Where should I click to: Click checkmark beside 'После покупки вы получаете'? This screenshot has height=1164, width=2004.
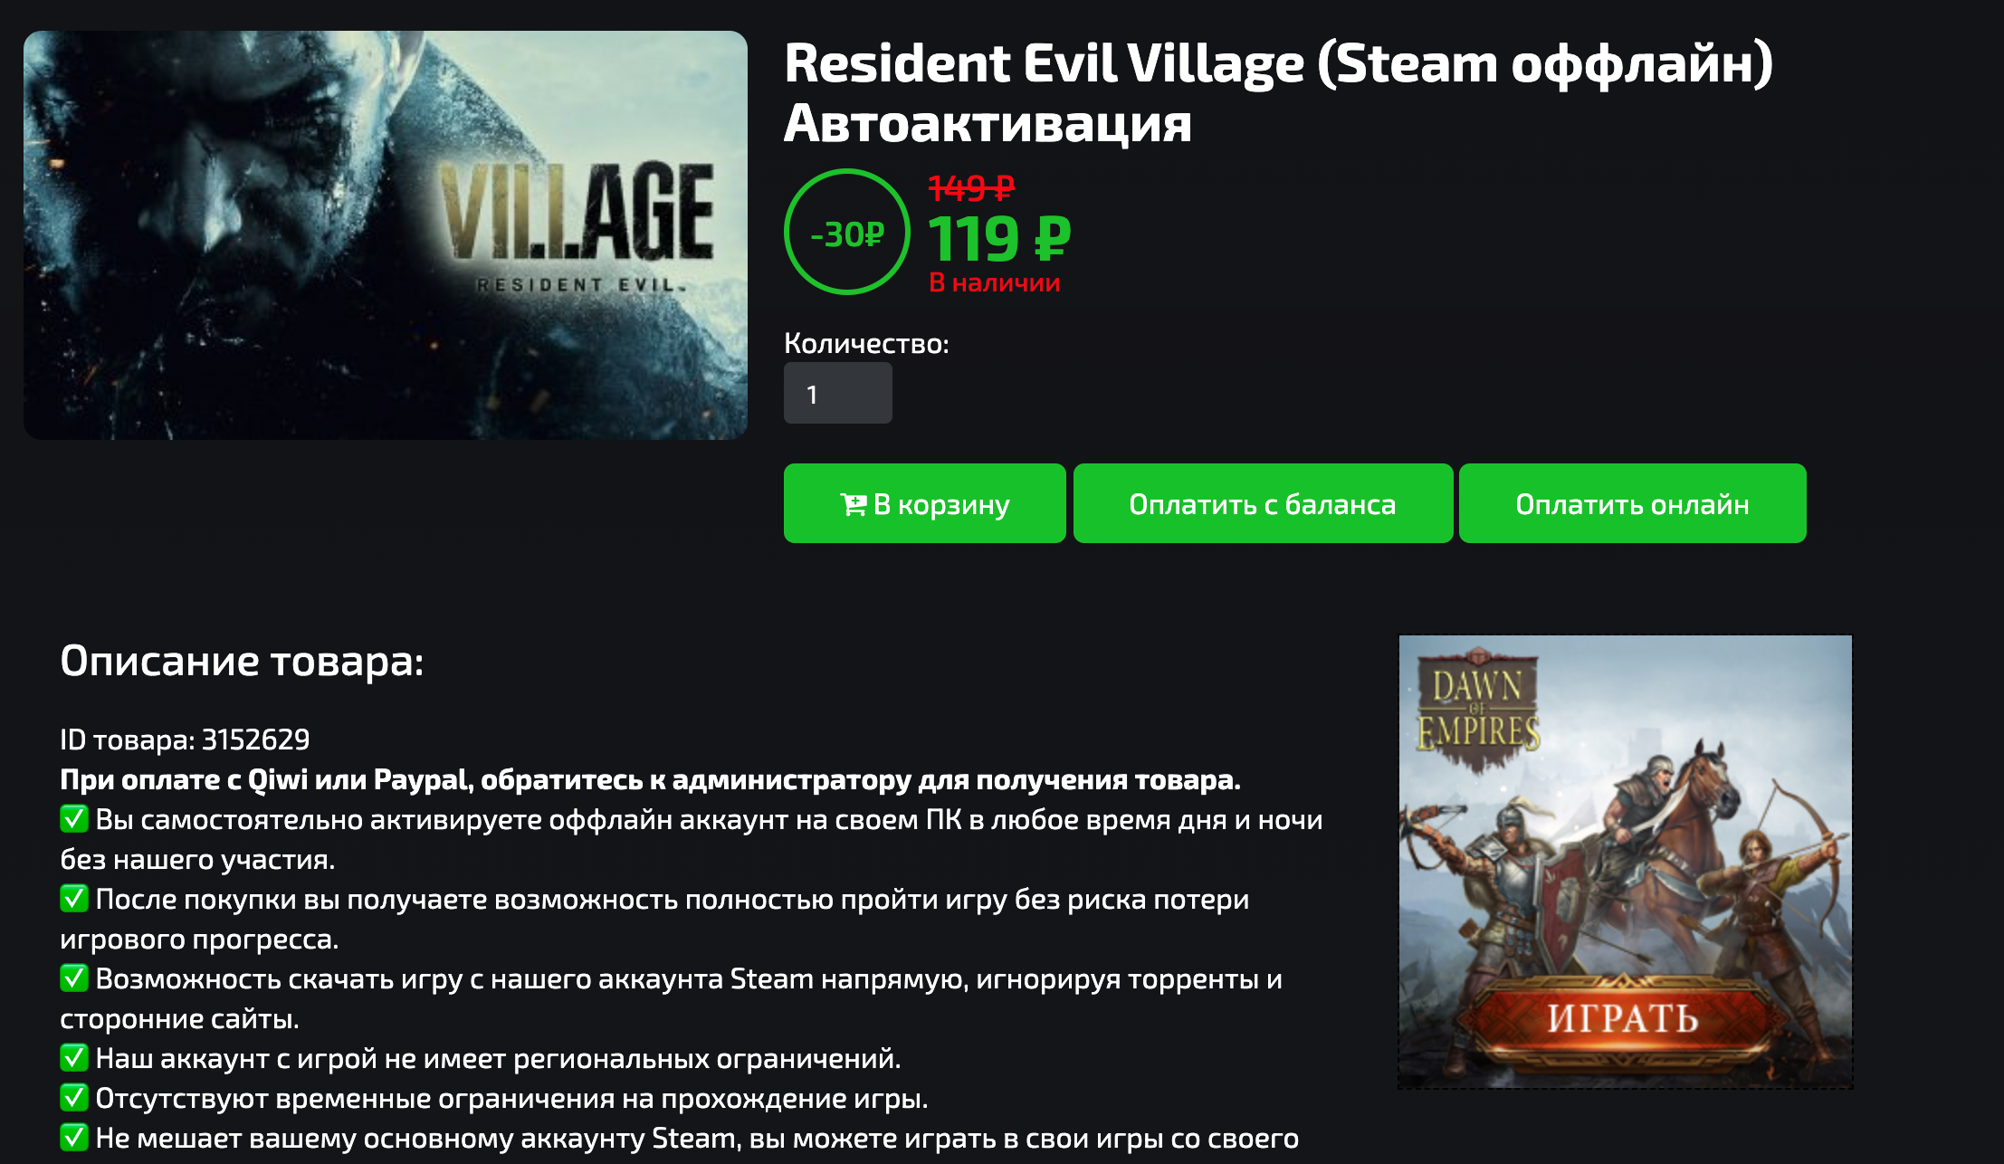tap(74, 899)
